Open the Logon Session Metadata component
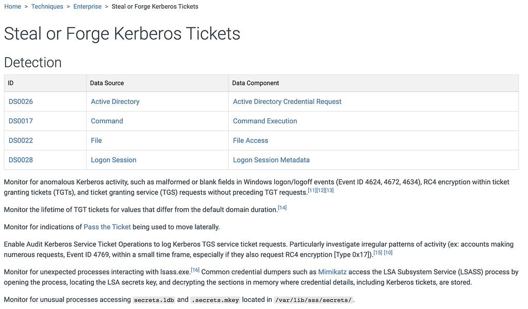This screenshot has height=309, width=528. click(271, 160)
